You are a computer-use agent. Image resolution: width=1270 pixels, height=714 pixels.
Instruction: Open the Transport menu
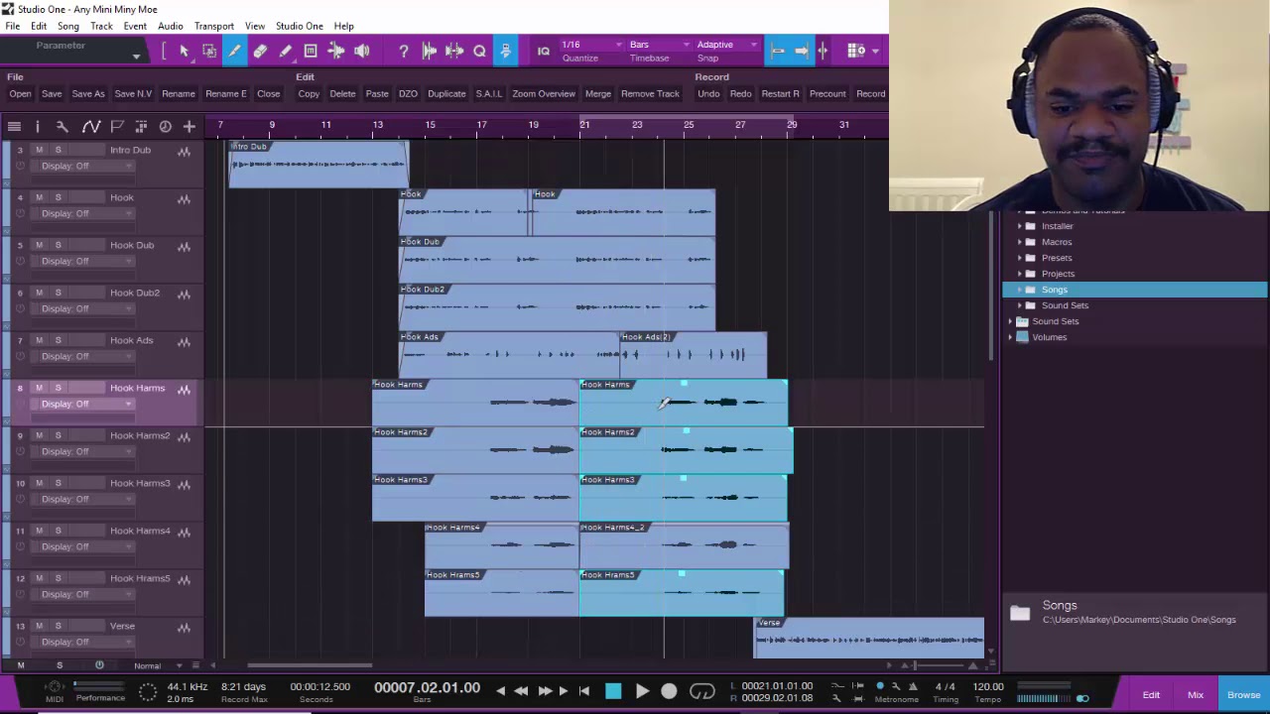coord(213,26)
